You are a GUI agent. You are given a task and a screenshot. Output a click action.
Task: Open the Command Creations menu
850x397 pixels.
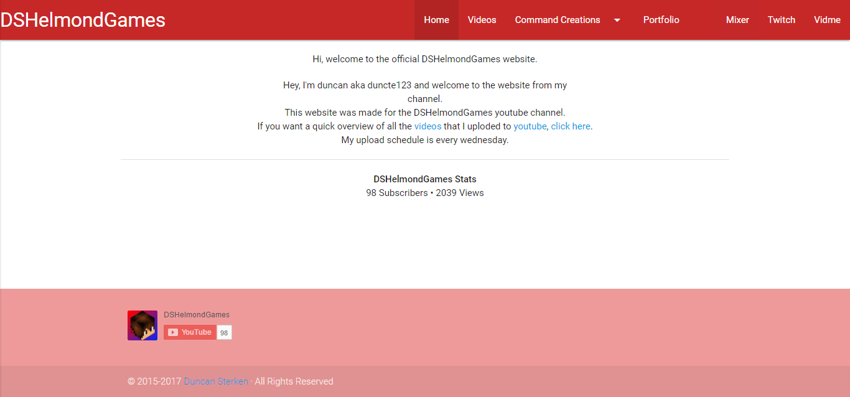(x=557, y=20)
